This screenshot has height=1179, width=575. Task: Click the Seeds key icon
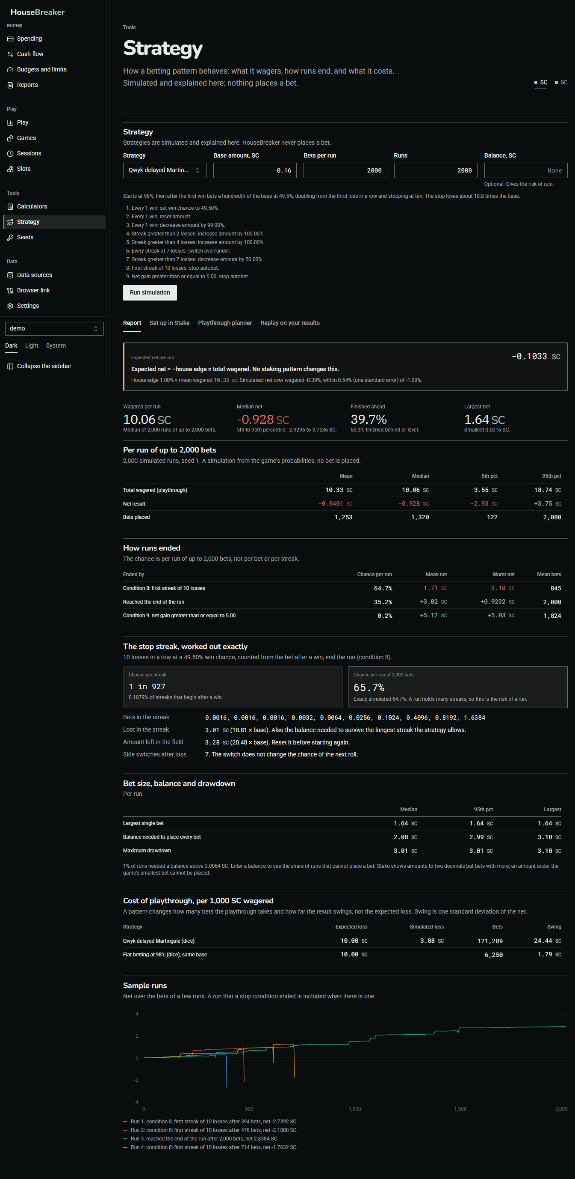pos(10,238)
